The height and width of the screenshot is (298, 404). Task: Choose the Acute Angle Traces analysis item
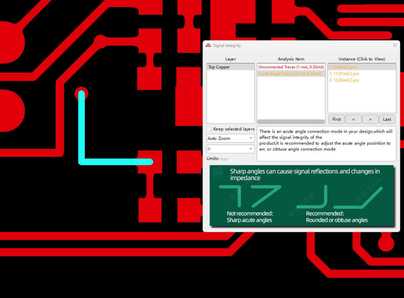pos(291,74)
